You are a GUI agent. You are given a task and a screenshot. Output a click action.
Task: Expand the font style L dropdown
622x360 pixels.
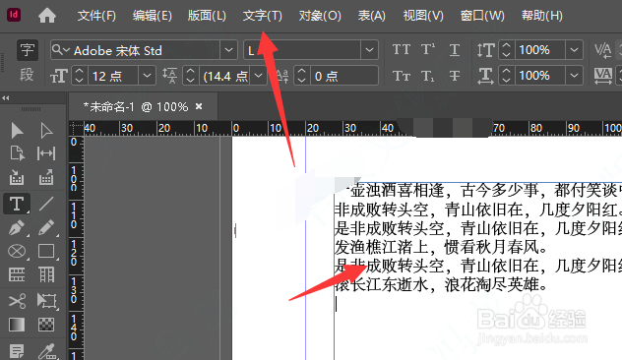369,50
